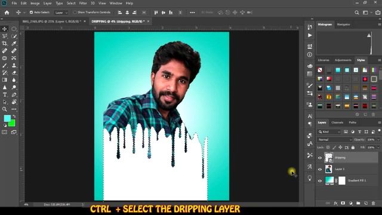The image size is (382, 215).
Task: Click the Lock all padlock icon
Action: (x=353, y=148)
